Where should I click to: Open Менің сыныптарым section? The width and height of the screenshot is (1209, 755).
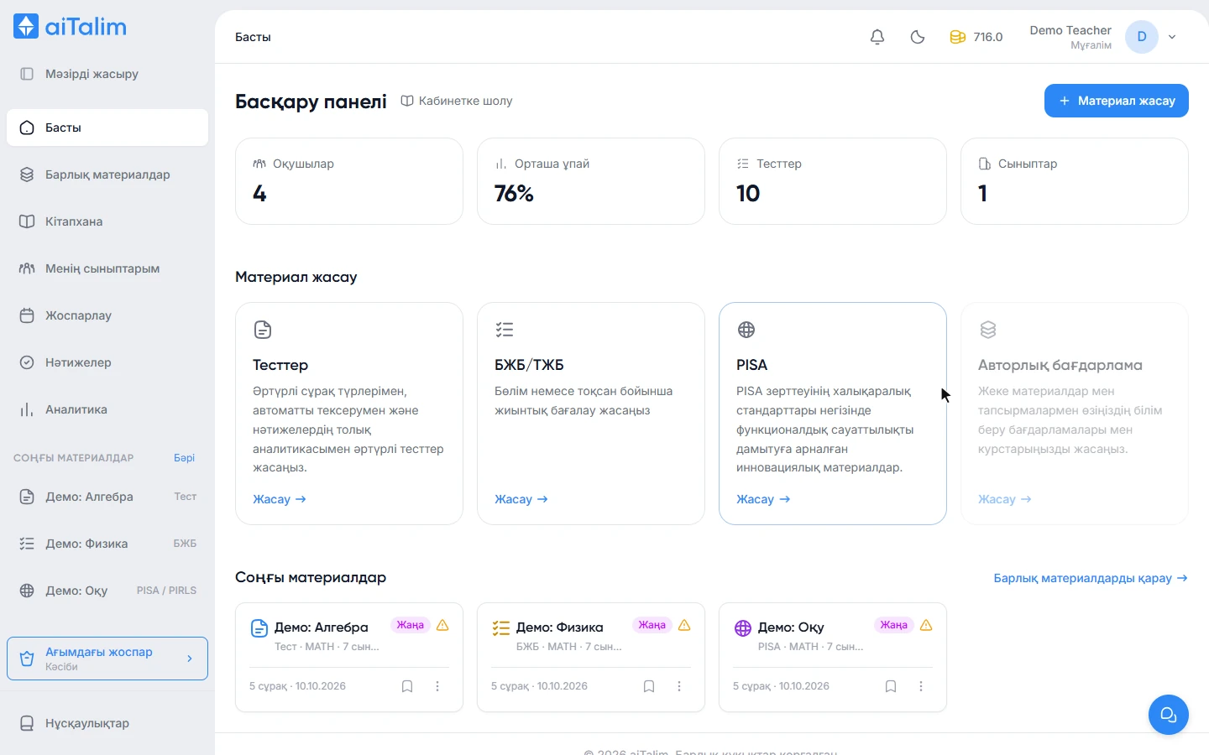(107, 268)
